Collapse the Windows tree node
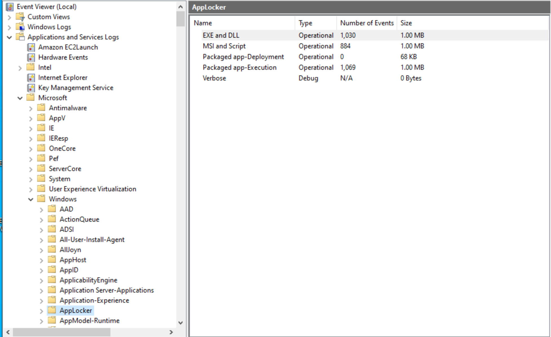551x337 pixels. click(30, 199)
